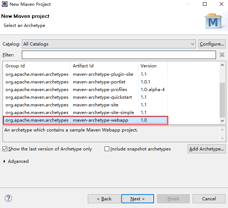Click description box scroll down arrow

click(222, 138)
